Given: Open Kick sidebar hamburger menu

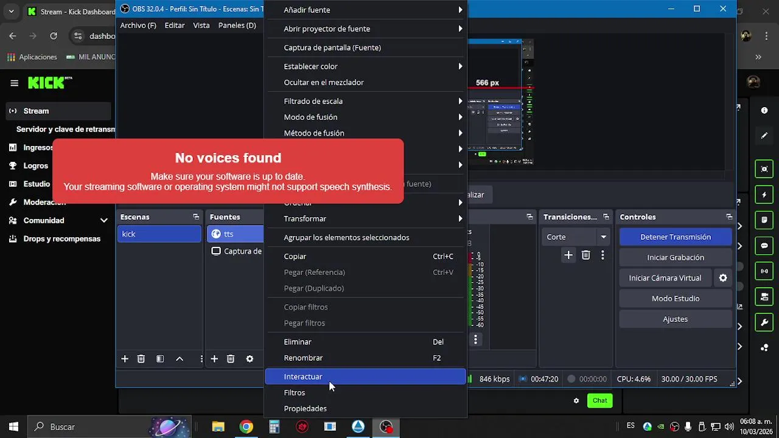Looking at the screenshot, I should pyautogui.click(x=14, y=83).
